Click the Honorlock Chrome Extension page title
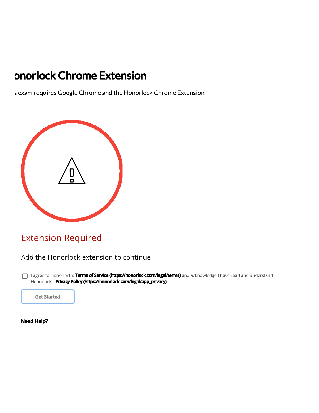The width and height of the screenshot is (319, 413). pos(81,76)
